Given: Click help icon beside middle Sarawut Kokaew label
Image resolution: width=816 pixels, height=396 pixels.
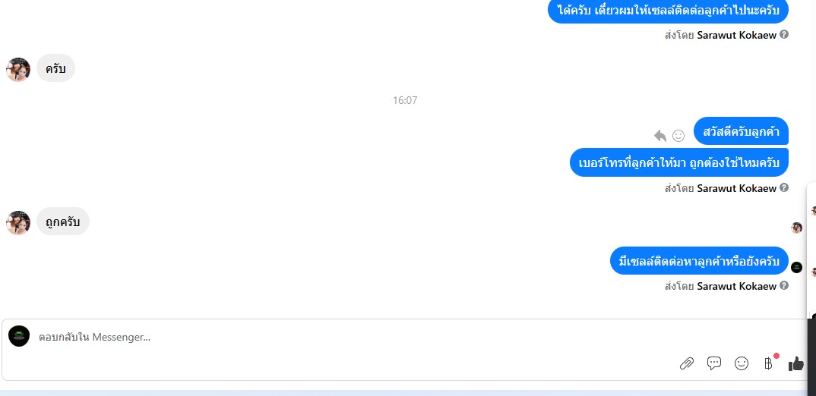Looking at the screenshot, I should (x=784, y=187).
